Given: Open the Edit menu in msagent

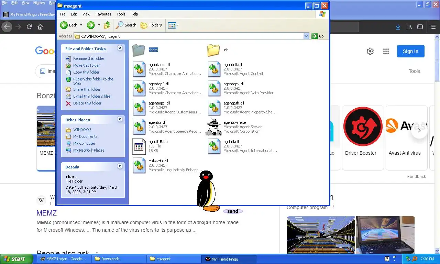Looking at the screenshot, I should pos(74,14).
